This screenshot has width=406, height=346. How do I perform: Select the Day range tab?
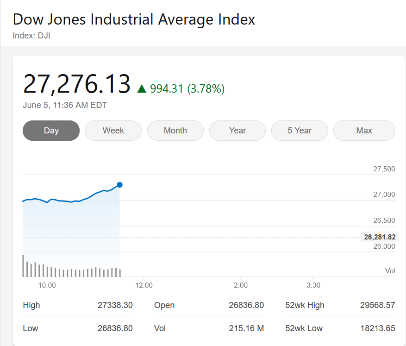(51, 131)
